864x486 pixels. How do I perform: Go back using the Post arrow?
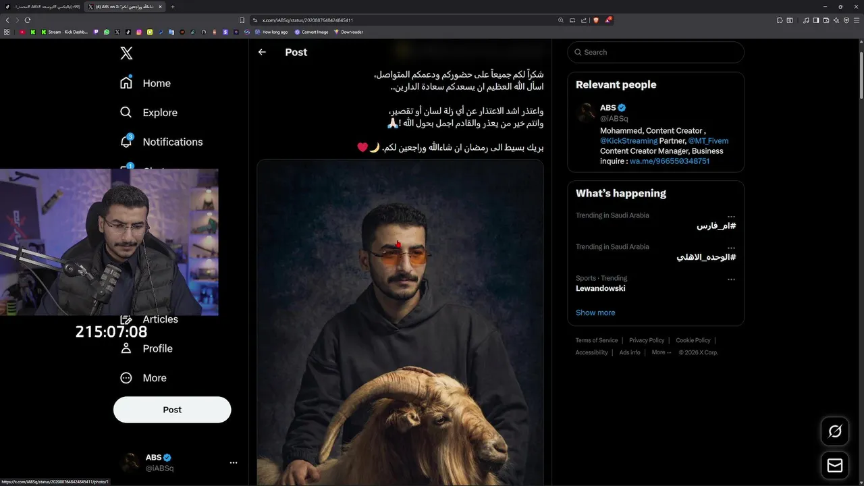[262, 52]
